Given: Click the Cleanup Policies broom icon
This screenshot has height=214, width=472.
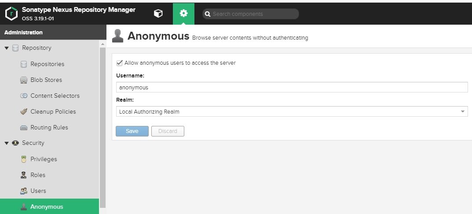Looking at the screenshot, I should [24, 111].
